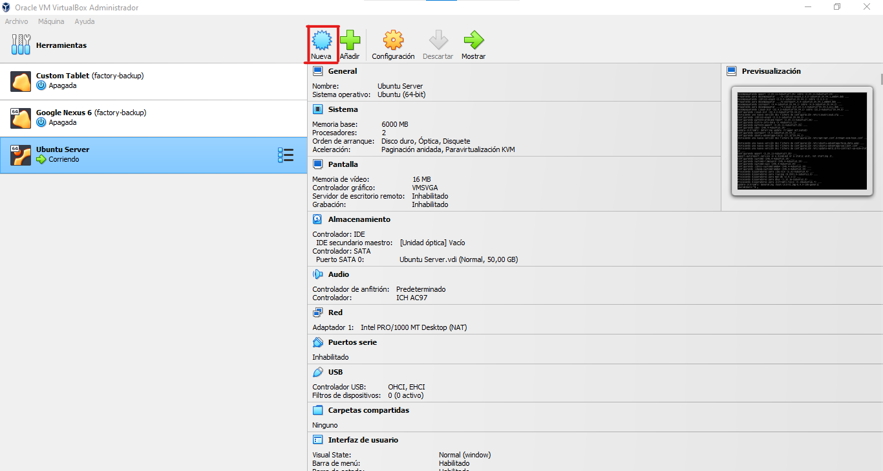Click the Descartar grey arrow icon
Image resolution: width=883 pixels, height=471 pixels.
[x=438, y=41]
